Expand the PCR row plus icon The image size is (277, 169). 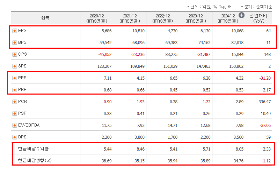(x=15, y=102)
